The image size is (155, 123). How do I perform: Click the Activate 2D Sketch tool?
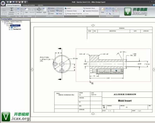coord(4,11)
